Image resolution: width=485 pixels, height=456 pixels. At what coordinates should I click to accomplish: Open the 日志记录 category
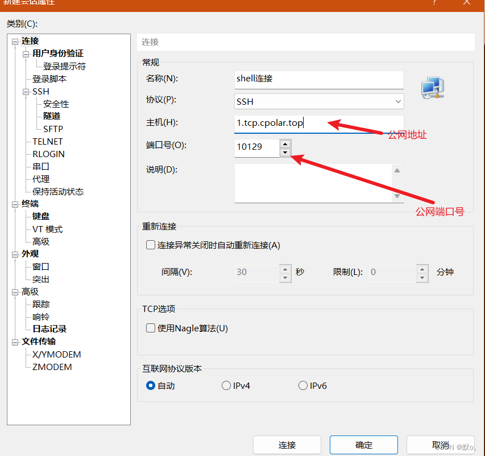point(49,329)
